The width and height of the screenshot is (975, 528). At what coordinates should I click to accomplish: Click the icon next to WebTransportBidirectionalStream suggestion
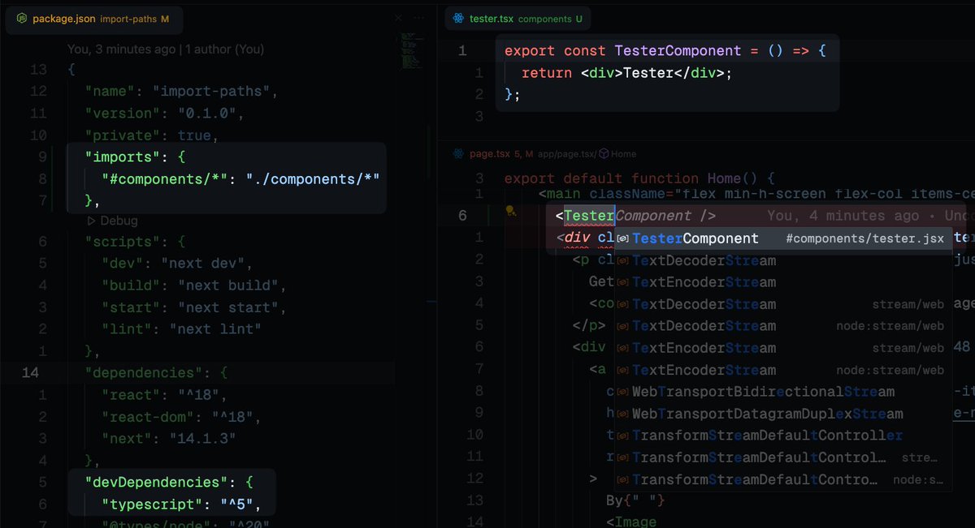point(622,392)
